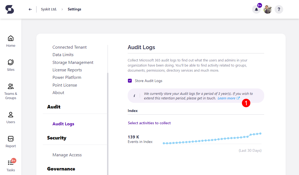Select Connected Tenant from the settings menu
Image resolution: width=299 pixels, height=175 pixels.
69,47
